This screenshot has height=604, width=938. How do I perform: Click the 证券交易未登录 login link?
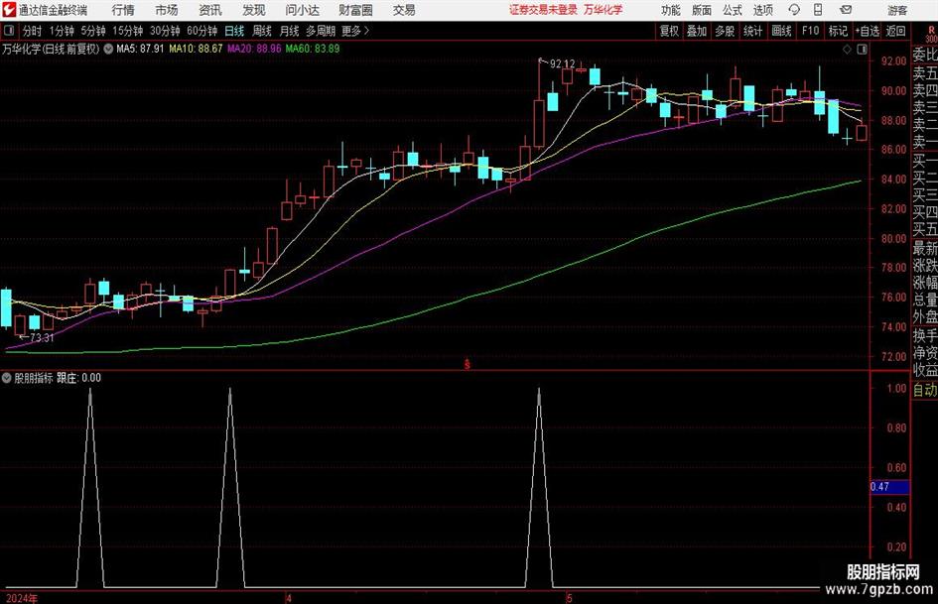point(543,10)
